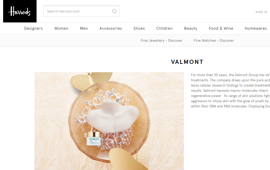Image resolution: width=270 pixels, height=170 pixels.
Task: Click the white cream sculpture in image
Action: pyautogui.click(x=113, y=117)
